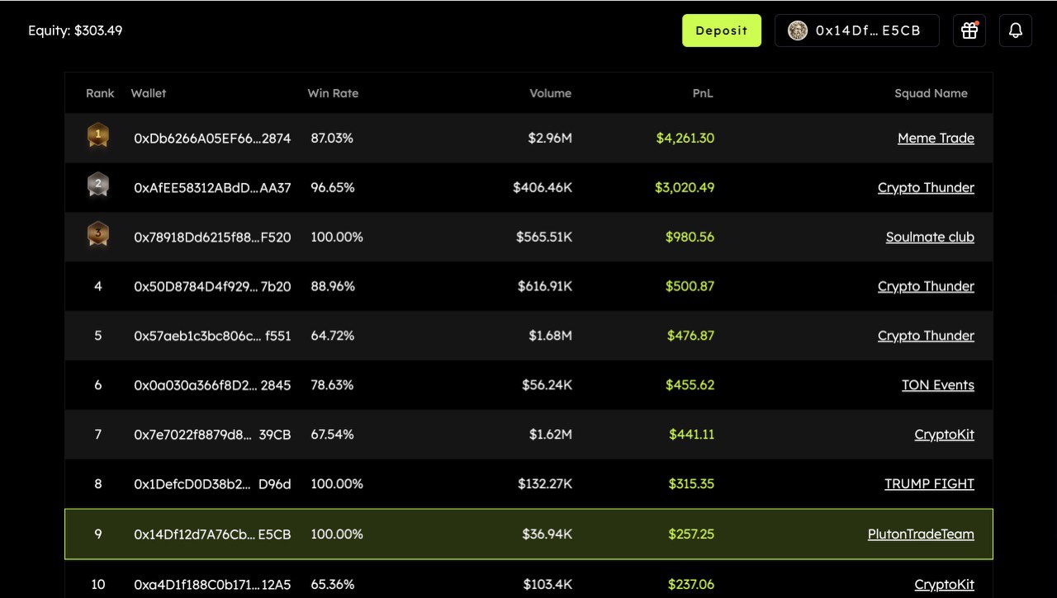Click the Rank column header

click(x=100, y=93)
